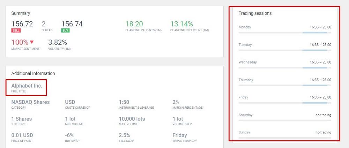Click the red SELL badge
This screenshot has width=349, height=148.
click(x=16, y=31)
